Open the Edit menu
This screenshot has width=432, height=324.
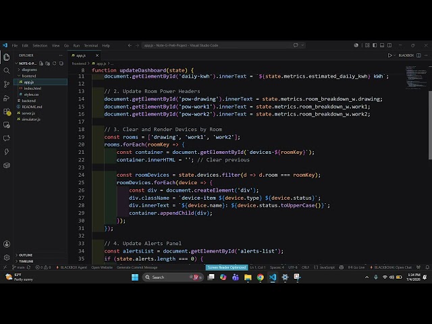coord(25,45)
